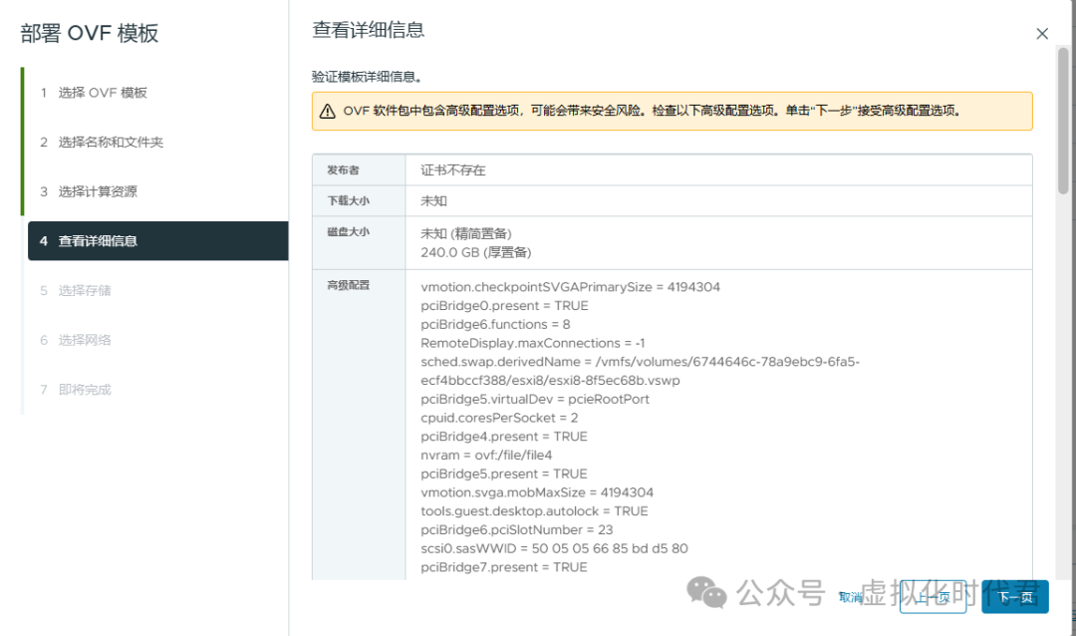
Task: Click the 取消 cancel link
Action: (850, 597)
